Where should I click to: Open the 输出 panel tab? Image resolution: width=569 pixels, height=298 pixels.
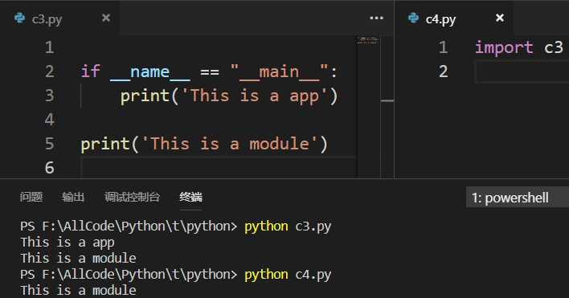point(73,197)
